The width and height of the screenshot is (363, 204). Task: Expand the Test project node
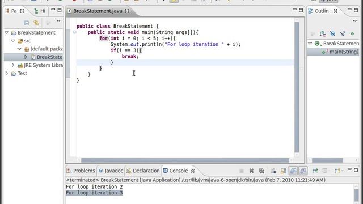pos(7,73)
